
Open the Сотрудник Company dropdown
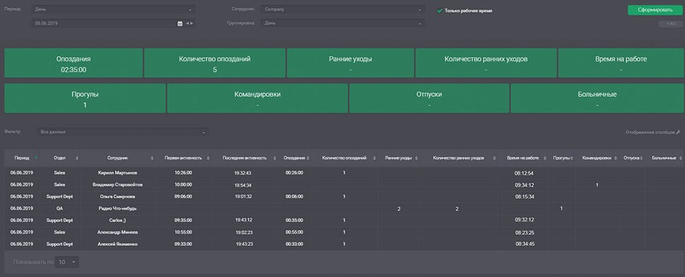(342, 9)
